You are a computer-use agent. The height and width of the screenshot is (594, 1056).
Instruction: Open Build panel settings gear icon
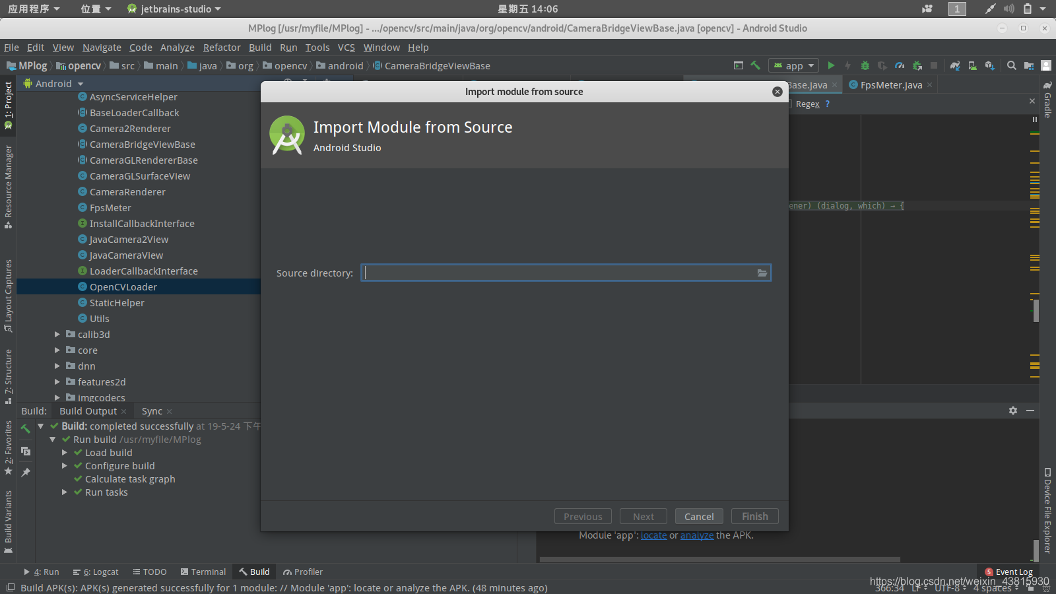(1013, 411)
